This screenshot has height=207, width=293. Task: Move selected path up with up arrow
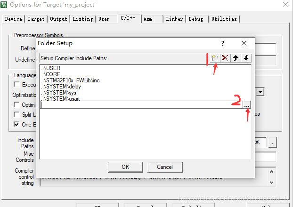coord(236,58)
